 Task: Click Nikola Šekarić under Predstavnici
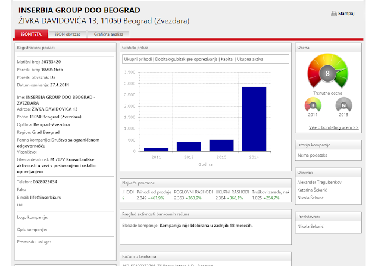(310, 226)
